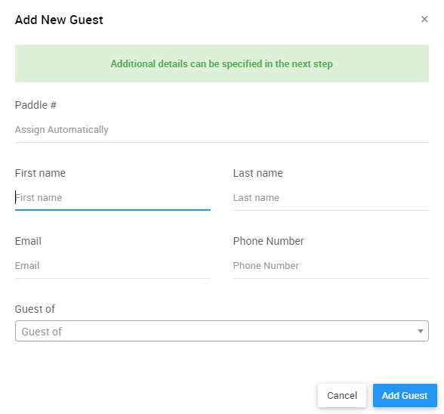Click into the First name field
444x414 pixels.
[113, 198]
